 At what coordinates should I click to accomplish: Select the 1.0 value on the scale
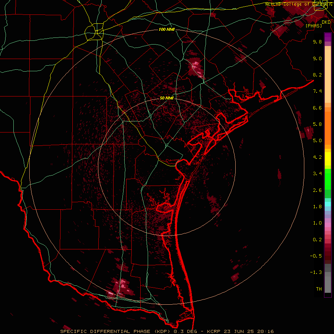coord(317,223)
